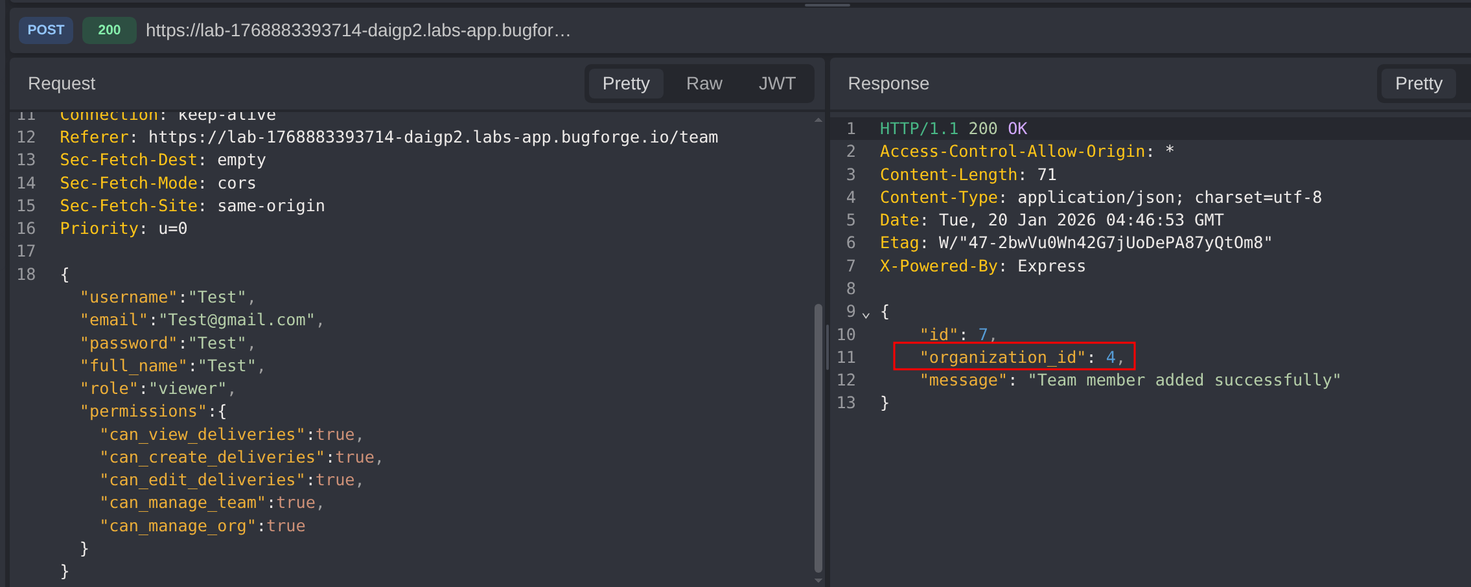The height and width of the screenshot is (587, 1471).
Task: Click the can_manage_org permission value
Action: pyautogui.click(x=286, y=526)
